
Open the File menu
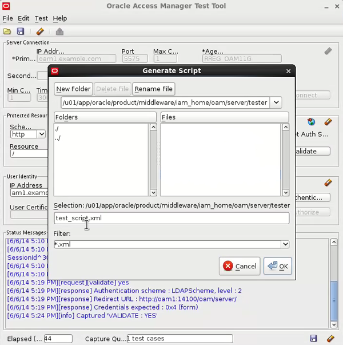7,18
